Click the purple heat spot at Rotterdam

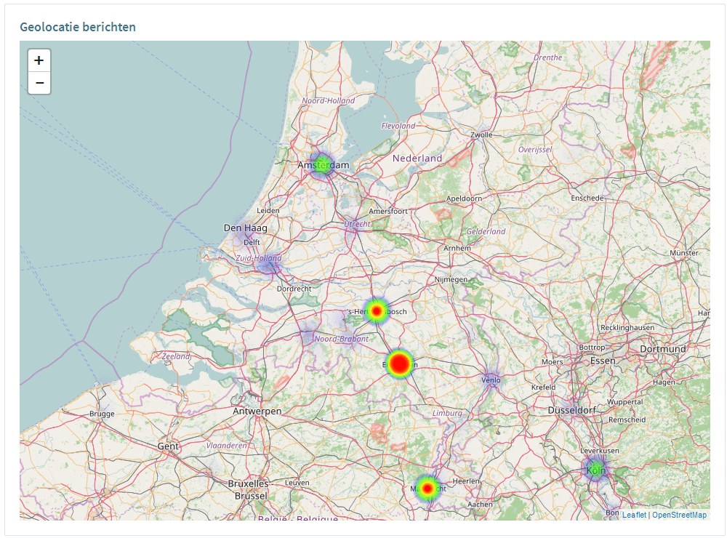(270, 267)
